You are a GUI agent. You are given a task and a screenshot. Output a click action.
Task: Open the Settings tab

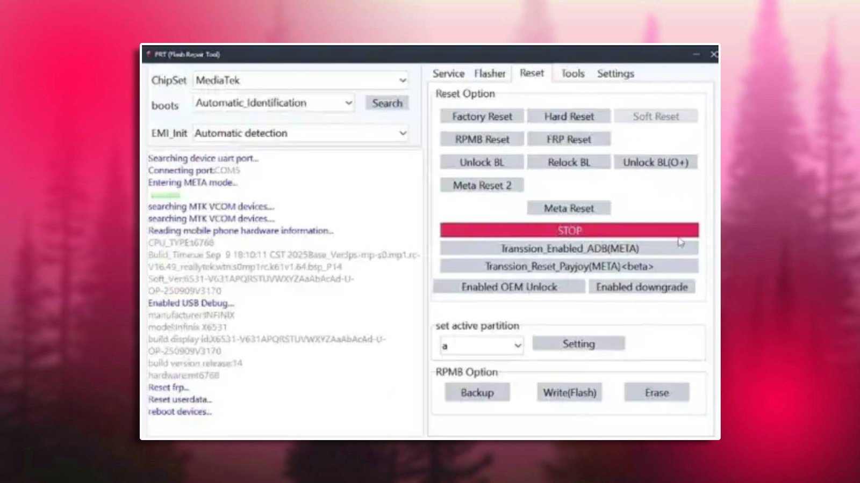[615, 74]
